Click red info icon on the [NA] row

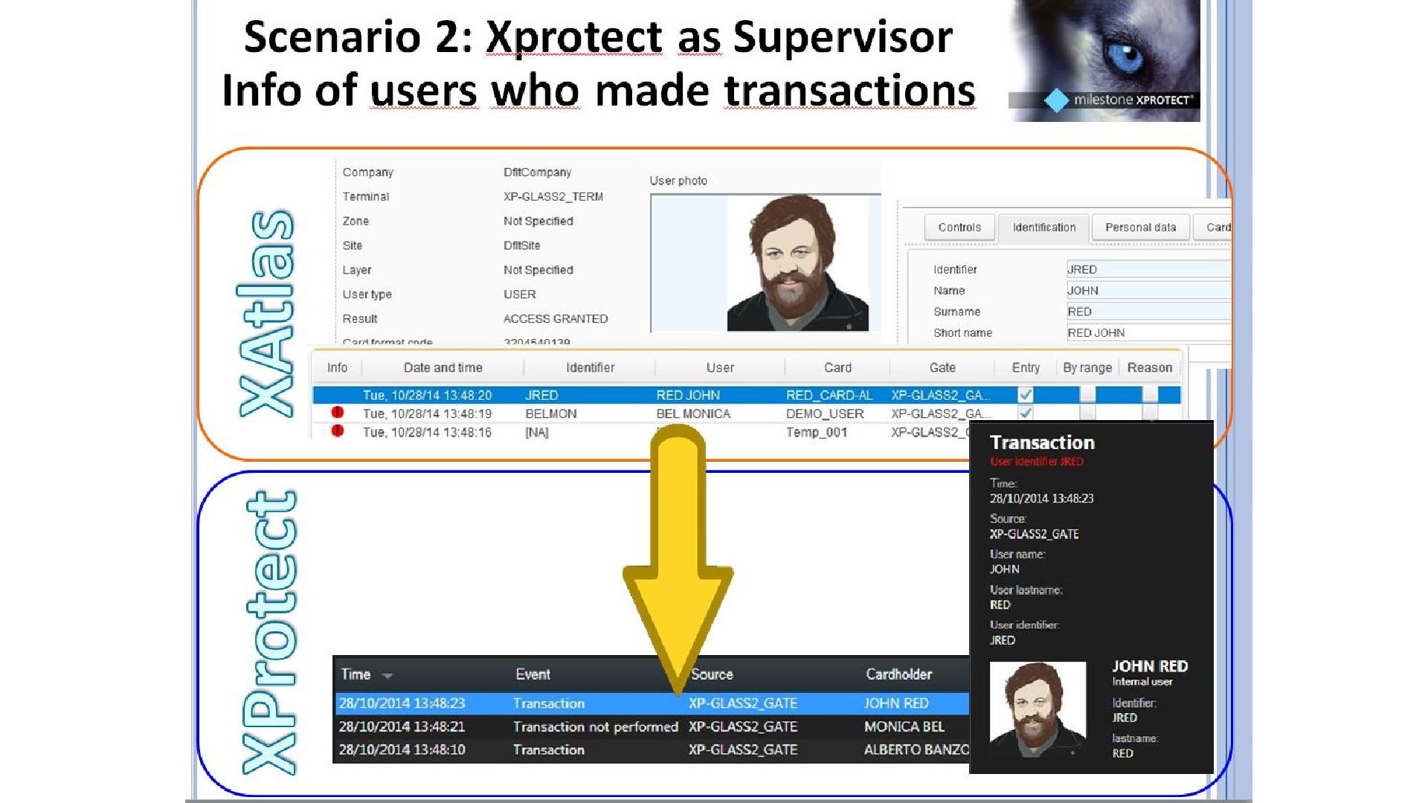(337, 430)
